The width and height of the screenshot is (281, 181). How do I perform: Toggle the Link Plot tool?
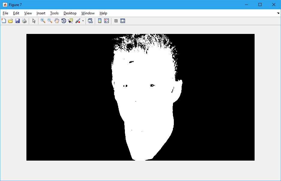coord(90,21)
